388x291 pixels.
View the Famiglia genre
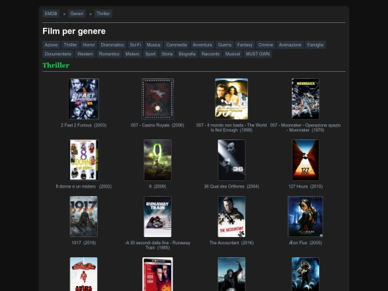coord(315,45)
